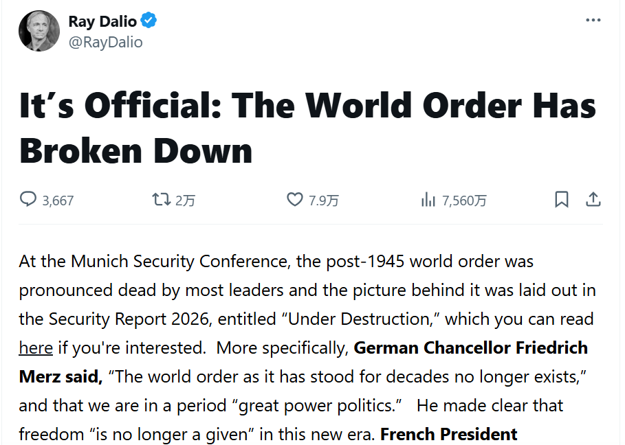Bookmark this post
The width and height of the screenshot is (625, 445).
[x=562, y=200]
